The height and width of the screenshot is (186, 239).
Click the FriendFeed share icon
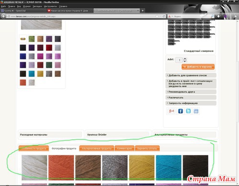[x=196, y=111]
